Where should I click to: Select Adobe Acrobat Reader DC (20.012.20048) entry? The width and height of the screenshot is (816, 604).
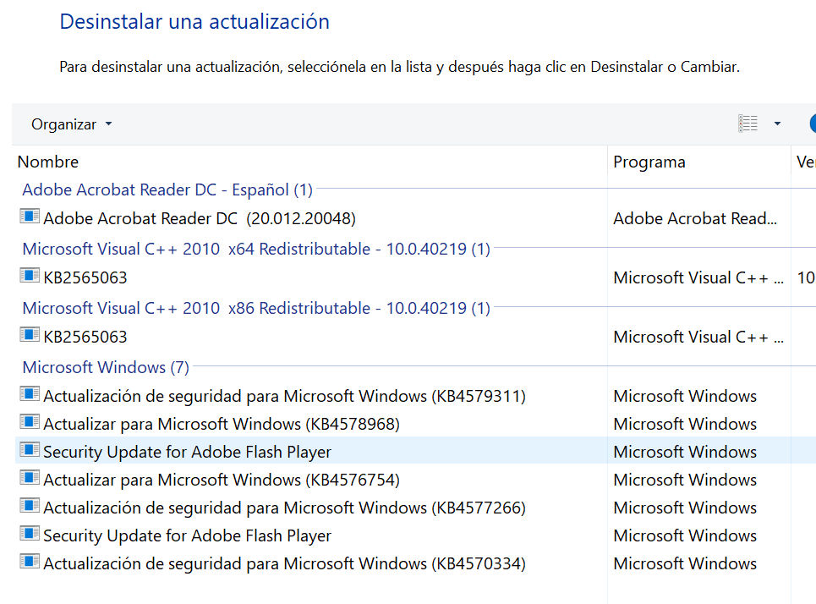[200, 219]
